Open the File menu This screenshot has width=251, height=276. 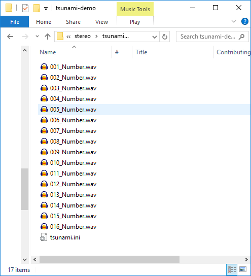(x=15, y=22)
